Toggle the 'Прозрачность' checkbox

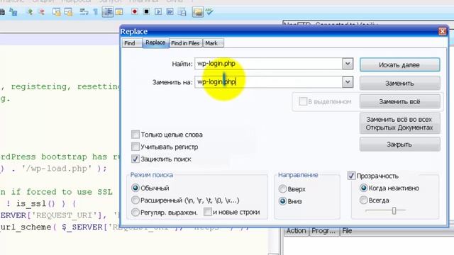[x=351, y=176]
